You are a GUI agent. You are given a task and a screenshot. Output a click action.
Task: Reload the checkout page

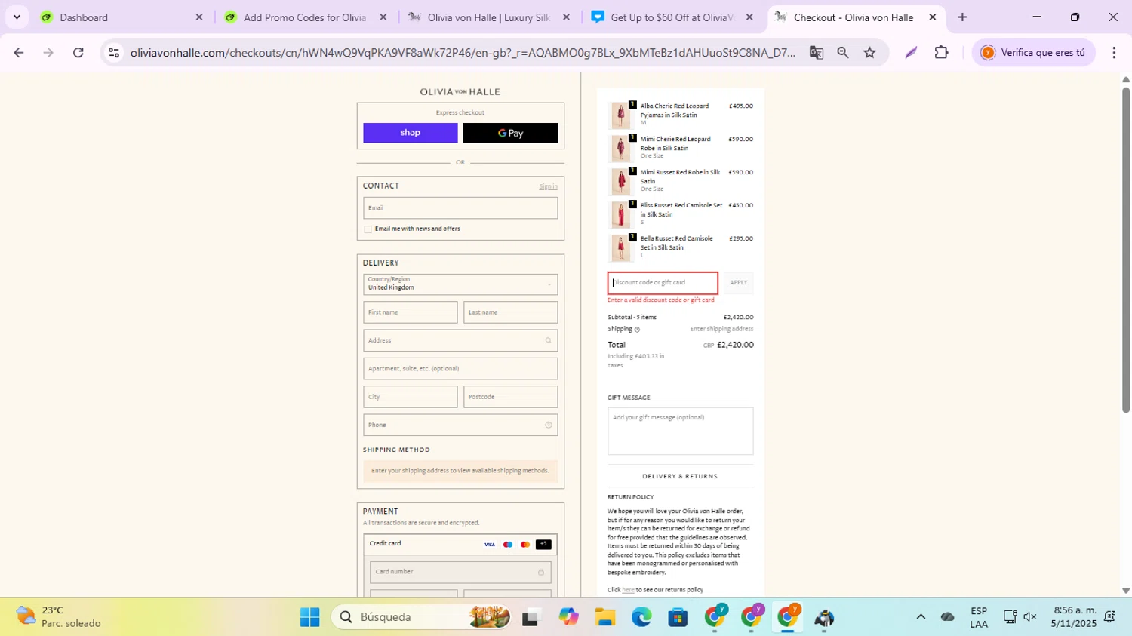click(78, 53)
